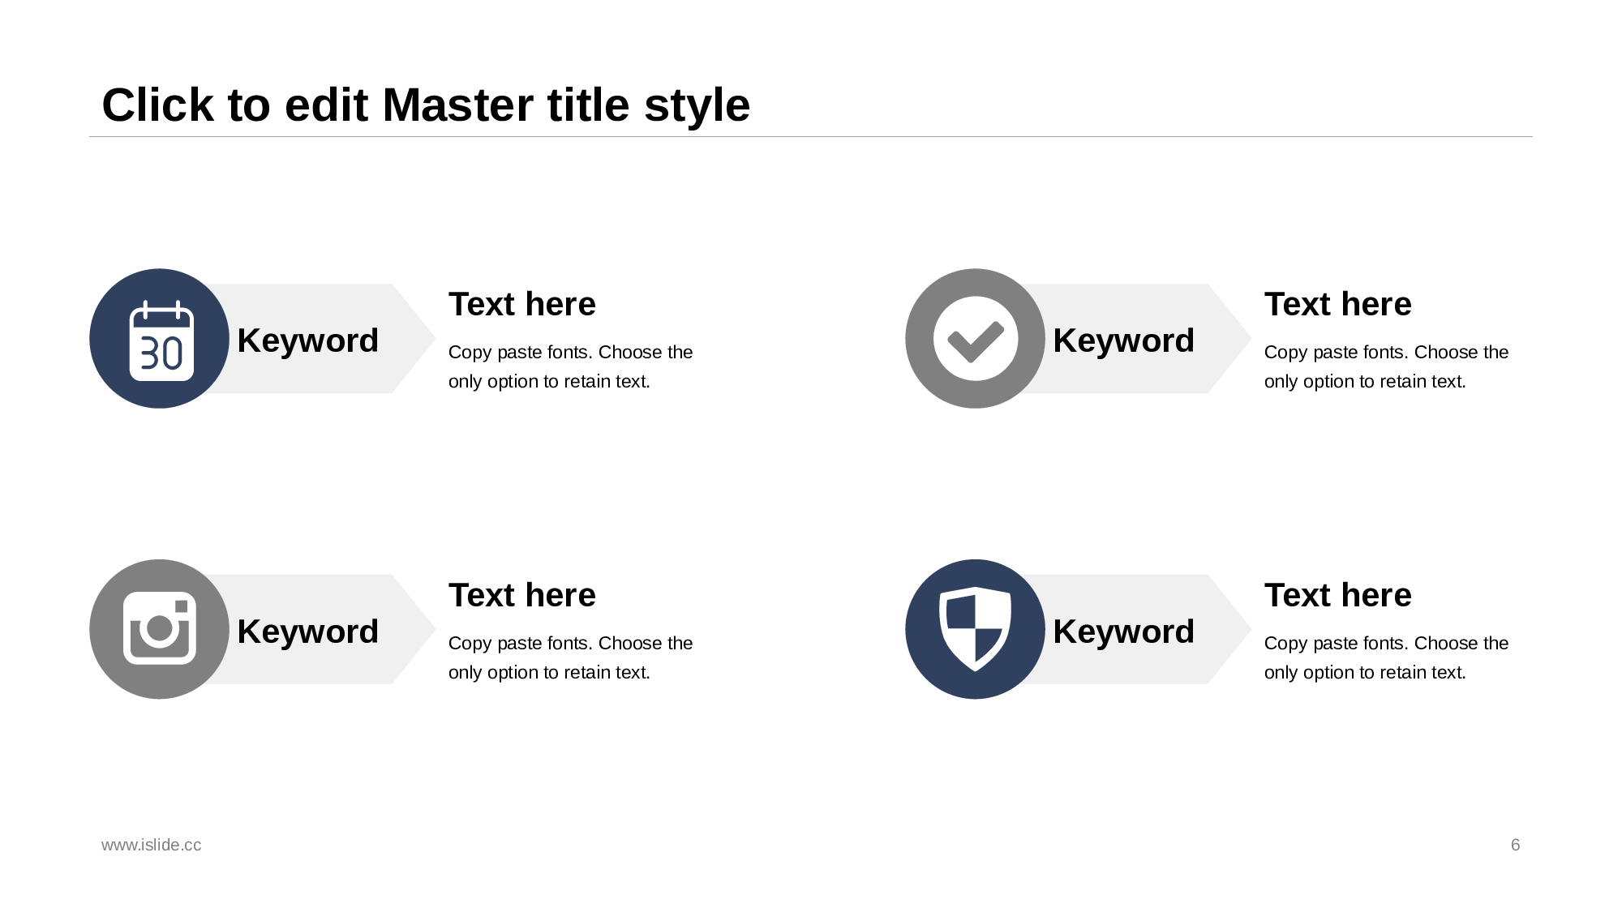
Task: Click the gray arrow tip after top-left Keyword
Action: [415, 339]
